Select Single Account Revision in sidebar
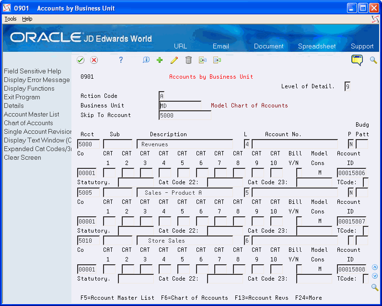Image resolution: width=382 pixels, height=306 pixels. pyautogui.click(x=37, y=132)
